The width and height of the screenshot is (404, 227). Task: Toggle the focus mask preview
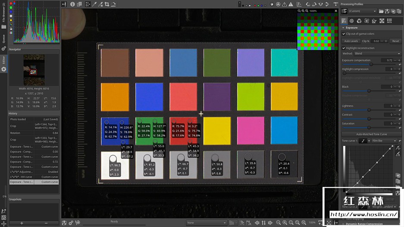click(278, 4)
